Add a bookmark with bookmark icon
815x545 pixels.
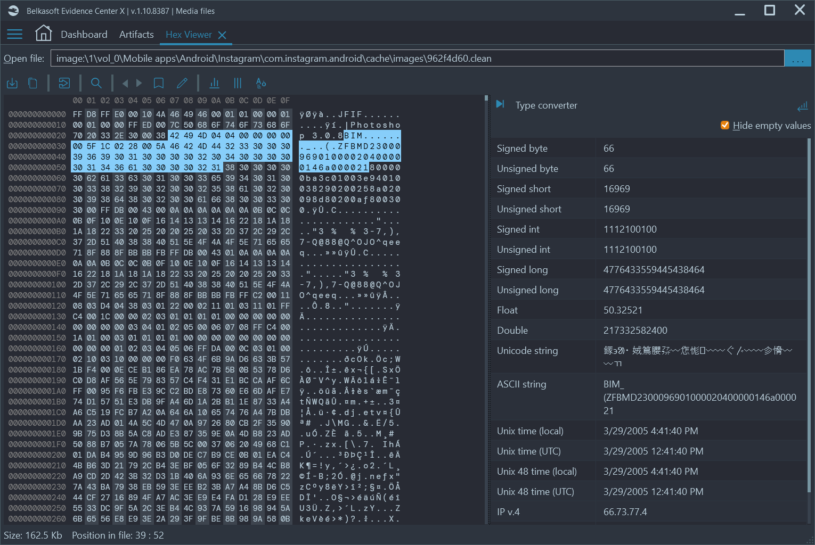[159, 83]
